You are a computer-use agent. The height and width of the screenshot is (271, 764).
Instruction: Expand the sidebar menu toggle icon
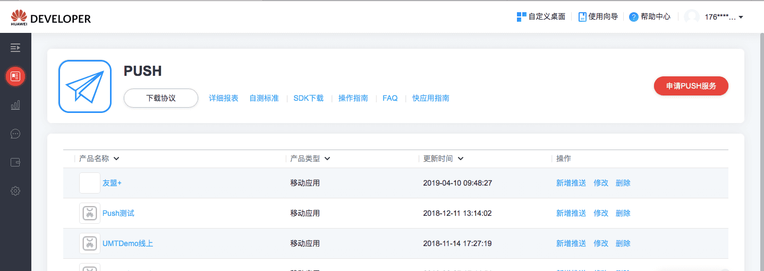(15, 48)
